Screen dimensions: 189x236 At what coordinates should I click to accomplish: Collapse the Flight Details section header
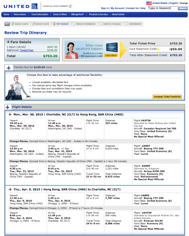pos(94,107)
